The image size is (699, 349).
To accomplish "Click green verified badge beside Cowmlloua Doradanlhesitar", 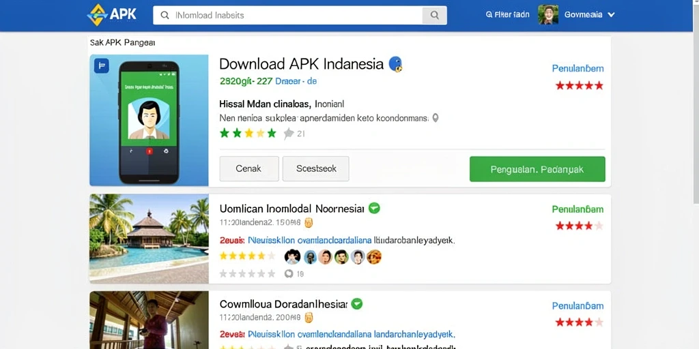I will (x=356, y=304).
